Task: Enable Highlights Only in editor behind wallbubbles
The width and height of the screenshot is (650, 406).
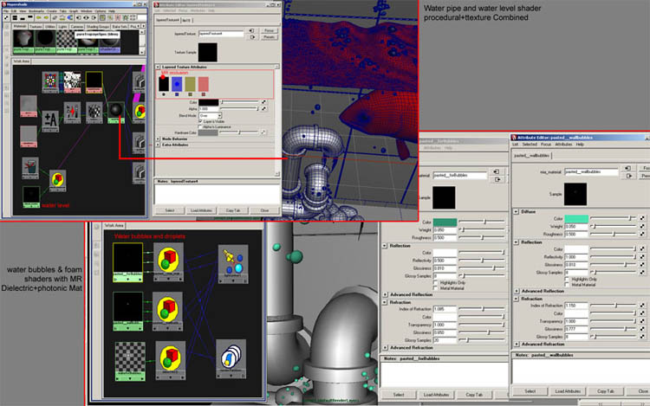Action: [435, 283]
